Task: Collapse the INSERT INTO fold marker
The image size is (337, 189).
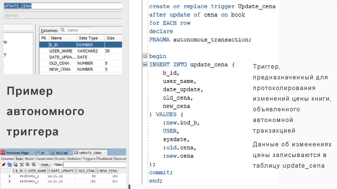Action: 145,65
